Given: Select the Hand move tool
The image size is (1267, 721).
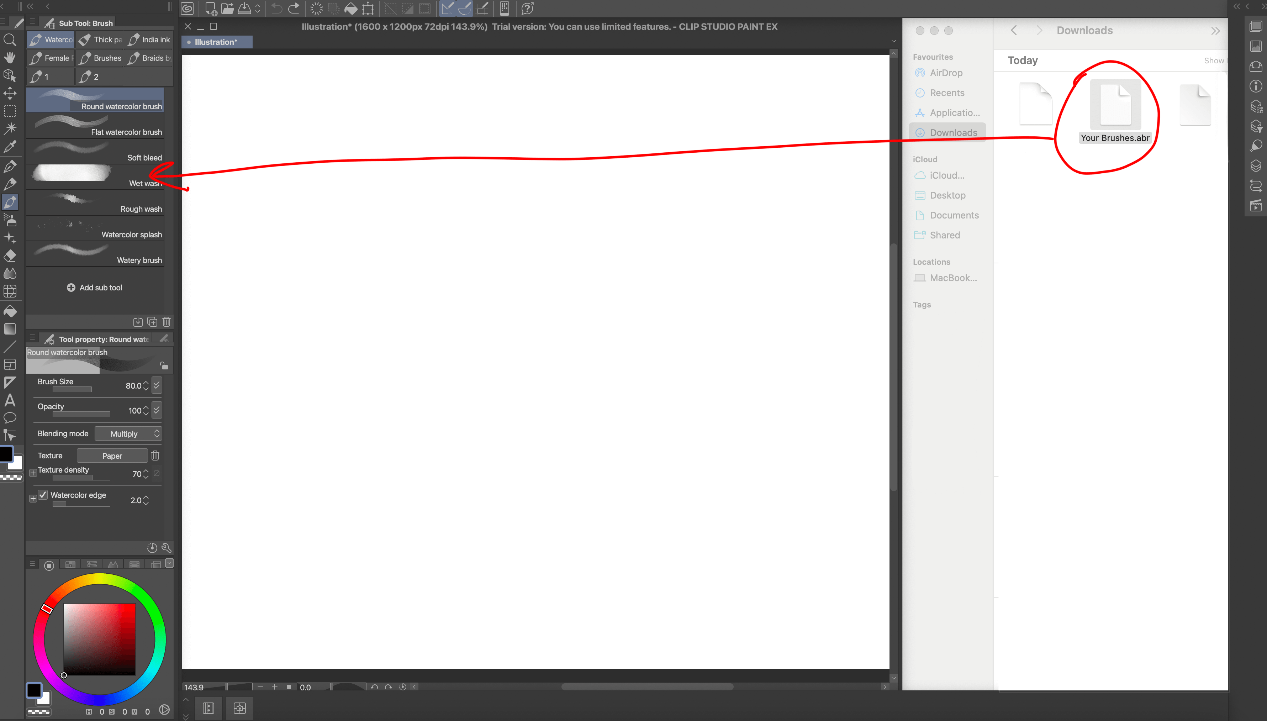Looking at the screenshot, I should [10, 57].
